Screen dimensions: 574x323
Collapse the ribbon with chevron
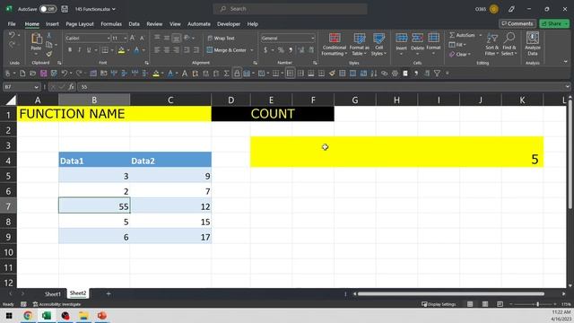(x=566, y=62)
